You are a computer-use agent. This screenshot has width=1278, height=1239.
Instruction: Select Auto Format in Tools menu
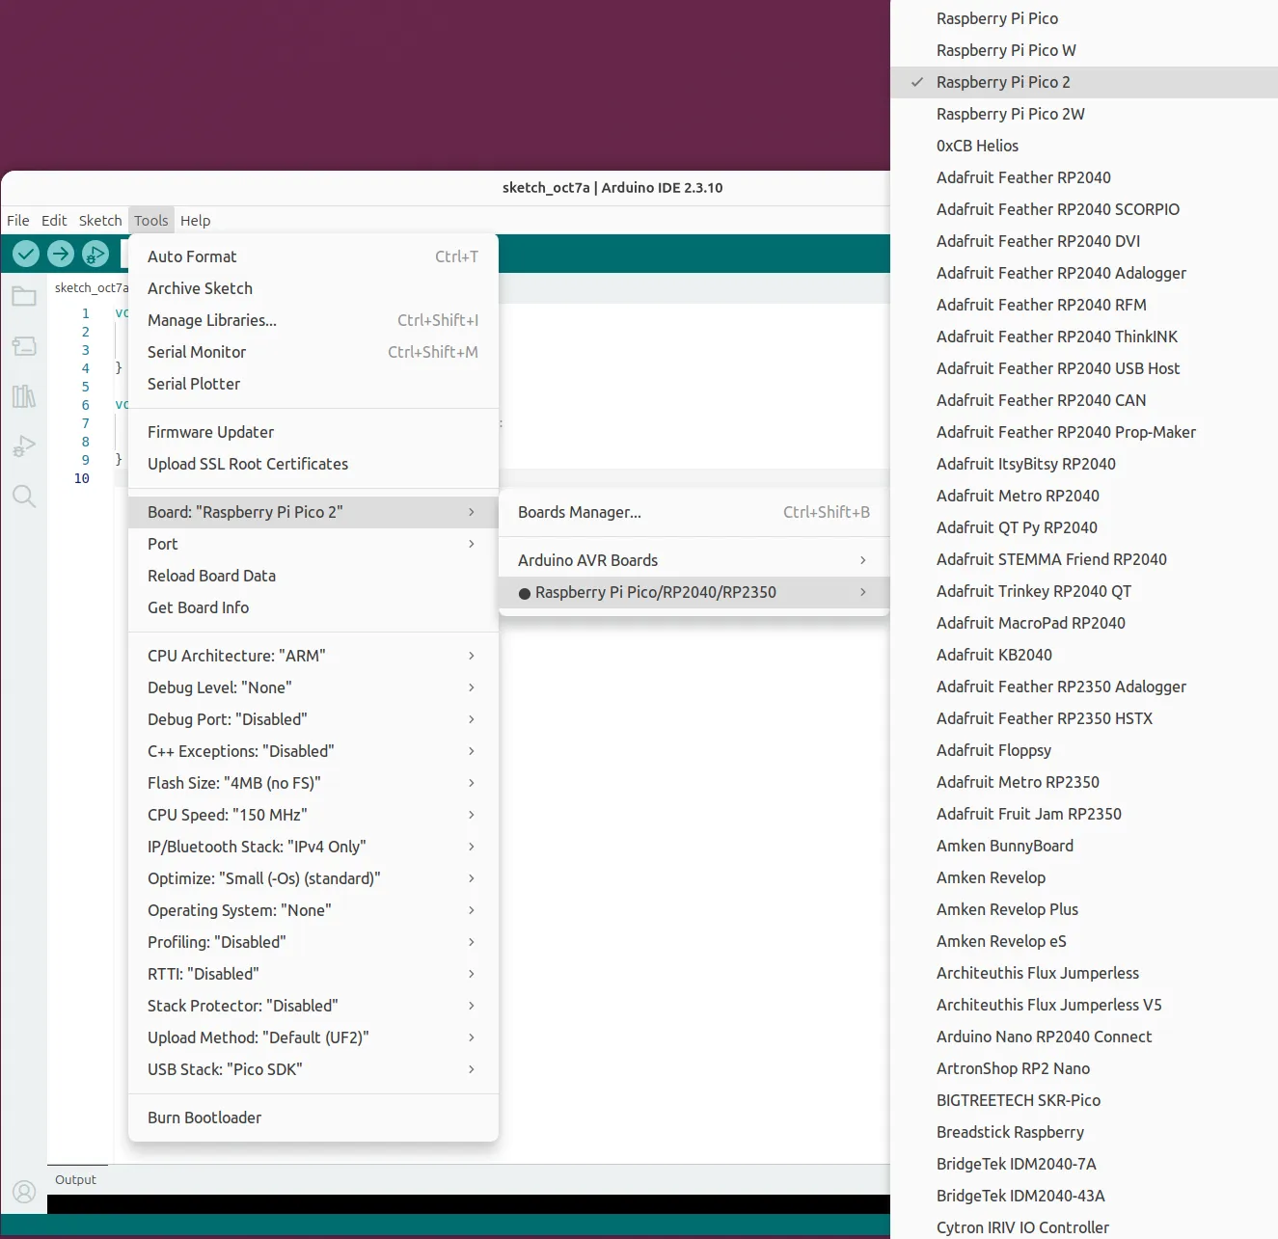(x=313, y=256)
